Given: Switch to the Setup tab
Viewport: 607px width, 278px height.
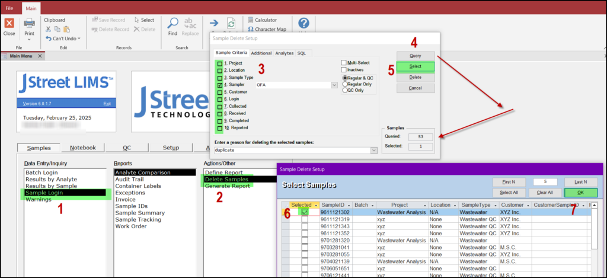Looking at the screenshot, I should (171, 148).
